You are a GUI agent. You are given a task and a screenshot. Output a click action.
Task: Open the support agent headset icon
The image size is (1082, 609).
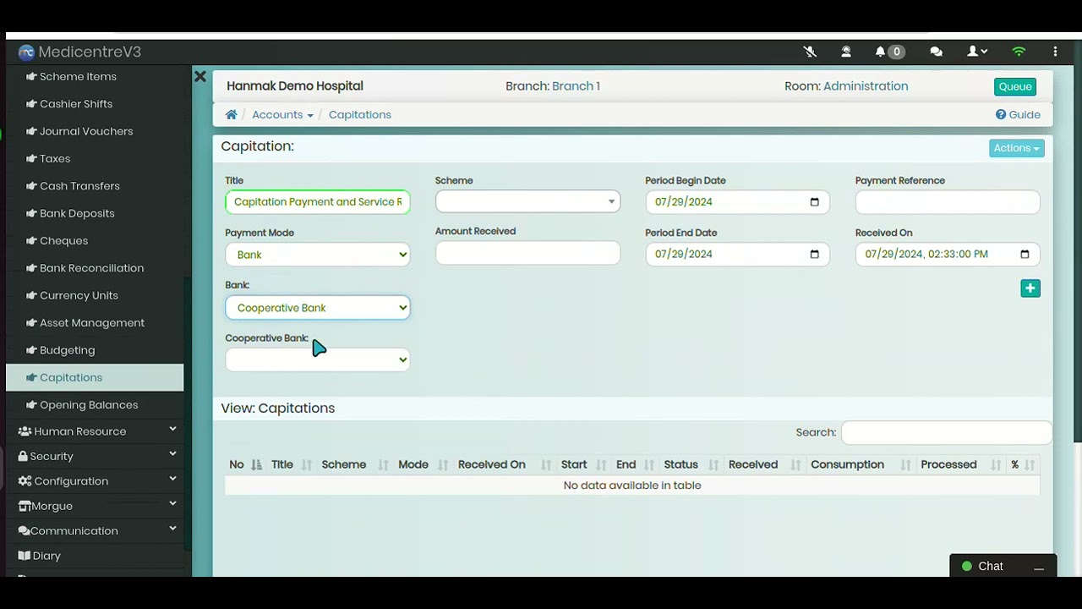point(846,52)
